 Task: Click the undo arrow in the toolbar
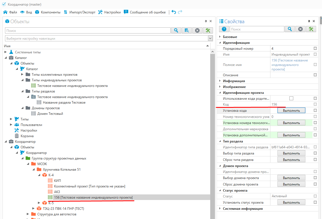pyautogui.click(x=174, y=12)
